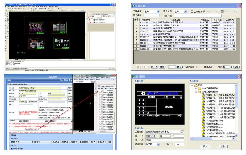Image resolution: width=246 pixels, height=155 pixels.
Task: Open the 文件(F) menu in AutoCAD 2008
Action: tap(78, 78)
